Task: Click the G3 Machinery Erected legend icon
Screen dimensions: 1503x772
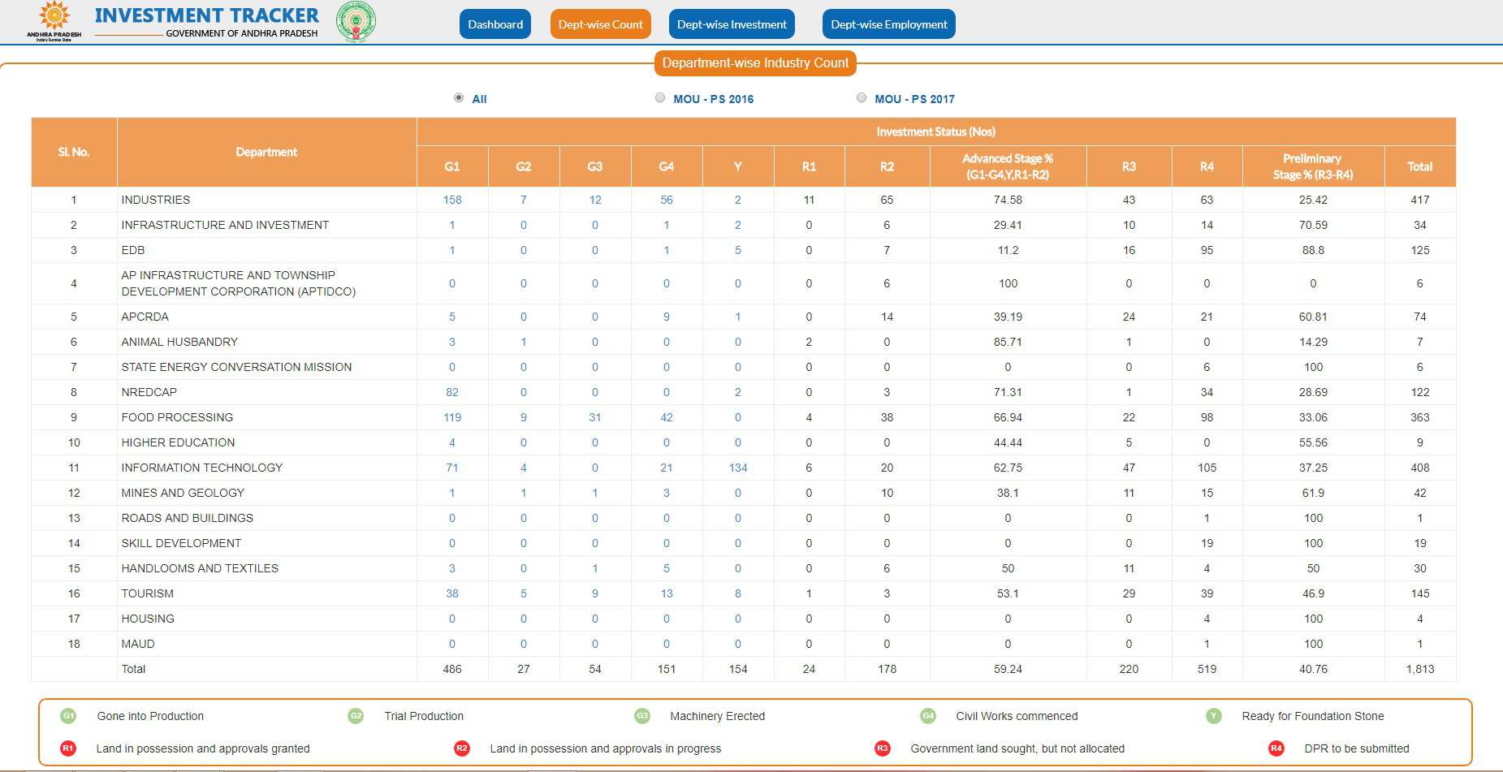Action: tap(642, 716)
